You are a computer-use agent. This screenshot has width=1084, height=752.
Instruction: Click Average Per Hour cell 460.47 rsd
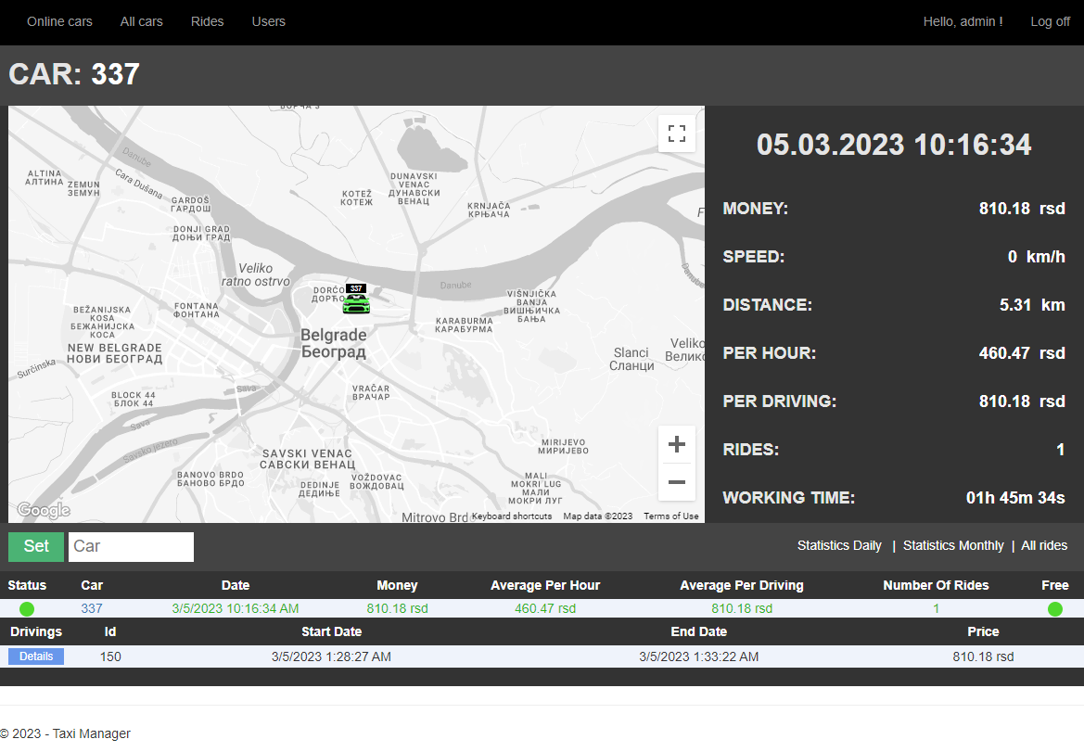[x=544, y=608]
